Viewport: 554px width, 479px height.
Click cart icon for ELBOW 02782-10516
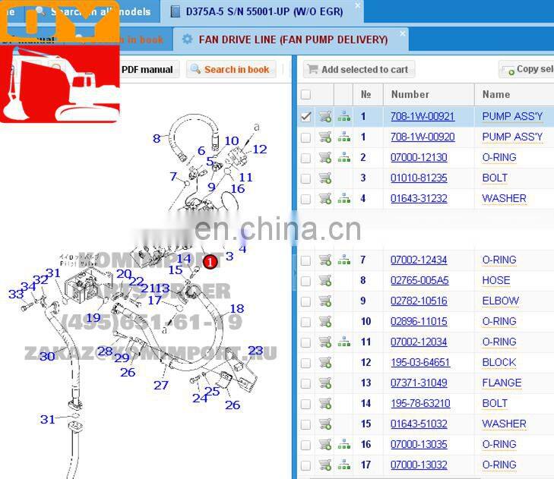pyautogui.click(x=325, y=301)
